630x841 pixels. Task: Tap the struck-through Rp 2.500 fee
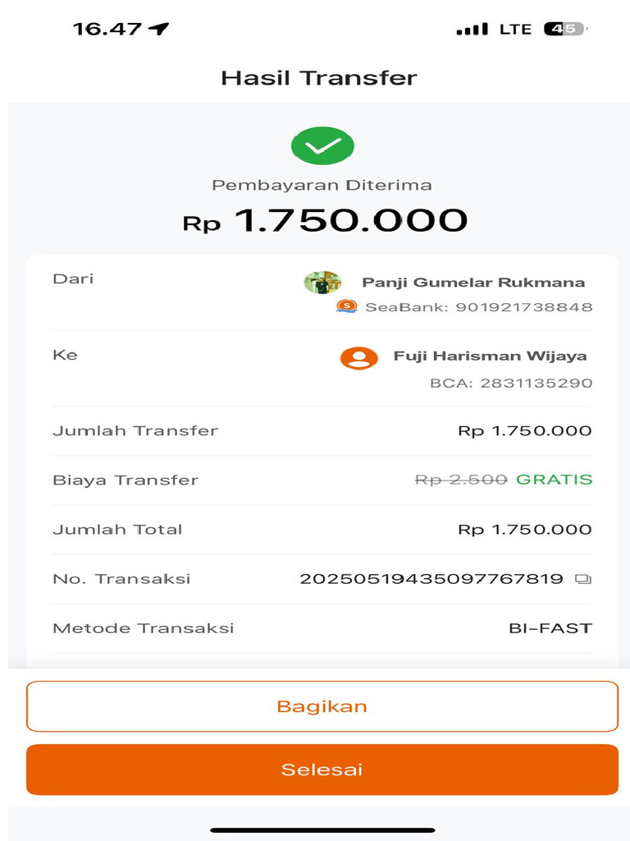[x=461, y=480]
